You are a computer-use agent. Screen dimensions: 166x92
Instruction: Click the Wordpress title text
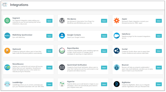(x=72, y=19)
